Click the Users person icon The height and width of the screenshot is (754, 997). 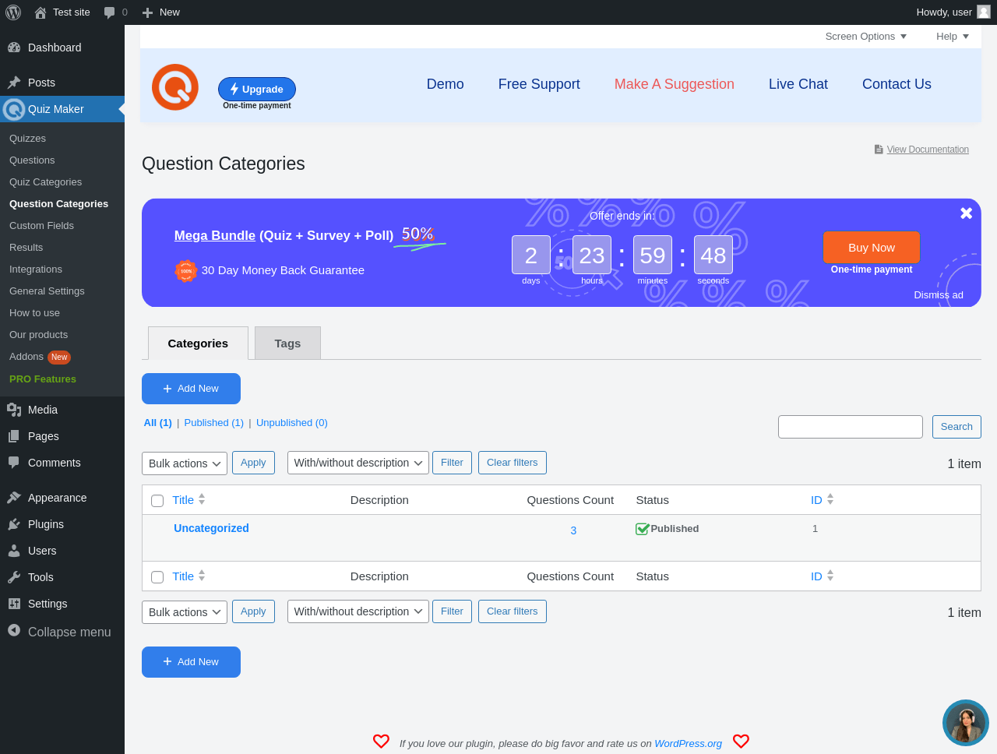[x=14, y=551]
